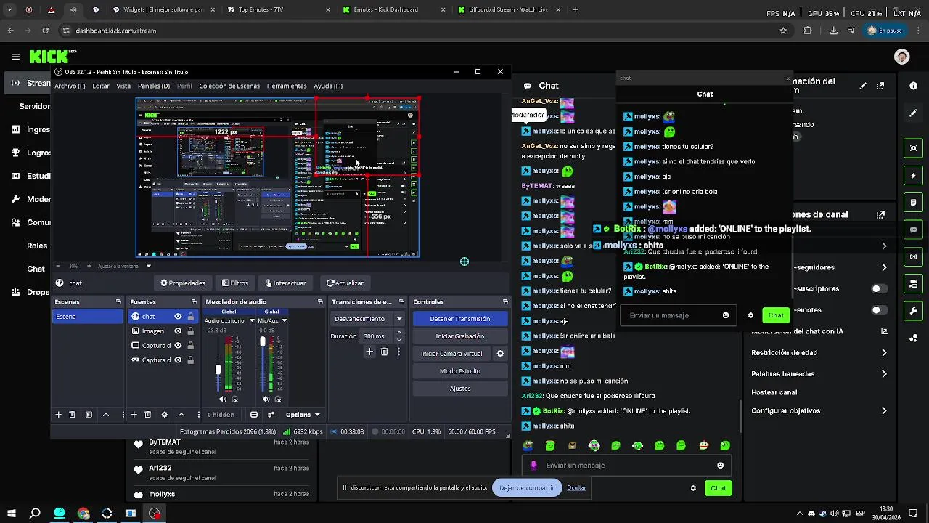Open Paneles menu in OBS
The image size is (929, 523).
pyautogui.click(x=154, y=86)
